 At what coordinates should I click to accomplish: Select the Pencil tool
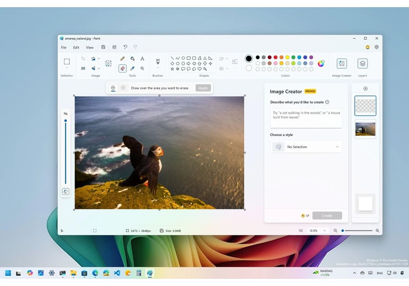(x=122, y=59)
